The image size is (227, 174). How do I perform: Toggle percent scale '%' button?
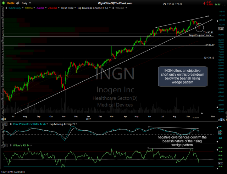(224, 120)
